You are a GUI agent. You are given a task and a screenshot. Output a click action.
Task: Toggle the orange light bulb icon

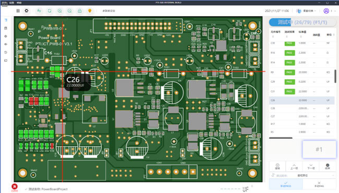(x=90, y=10)
